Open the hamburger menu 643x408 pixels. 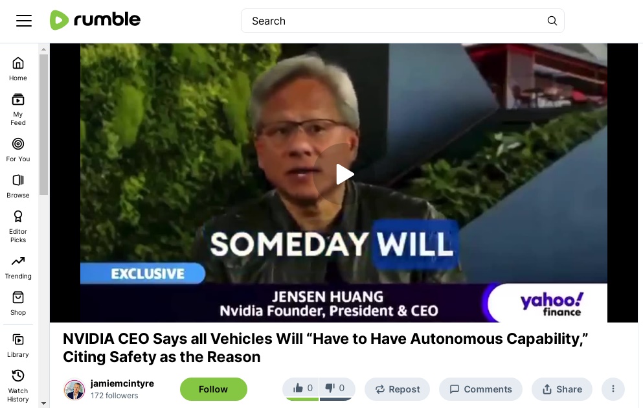[24, 21]
